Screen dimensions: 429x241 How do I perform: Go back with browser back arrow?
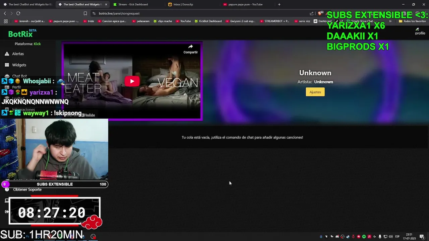point(5,13)
